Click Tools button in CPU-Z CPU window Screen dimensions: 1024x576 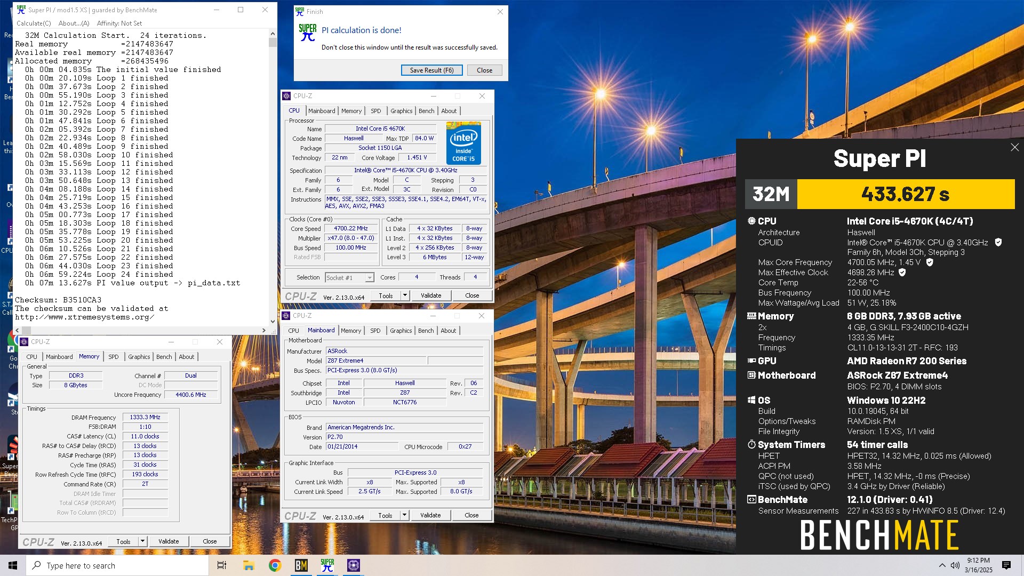386,295
